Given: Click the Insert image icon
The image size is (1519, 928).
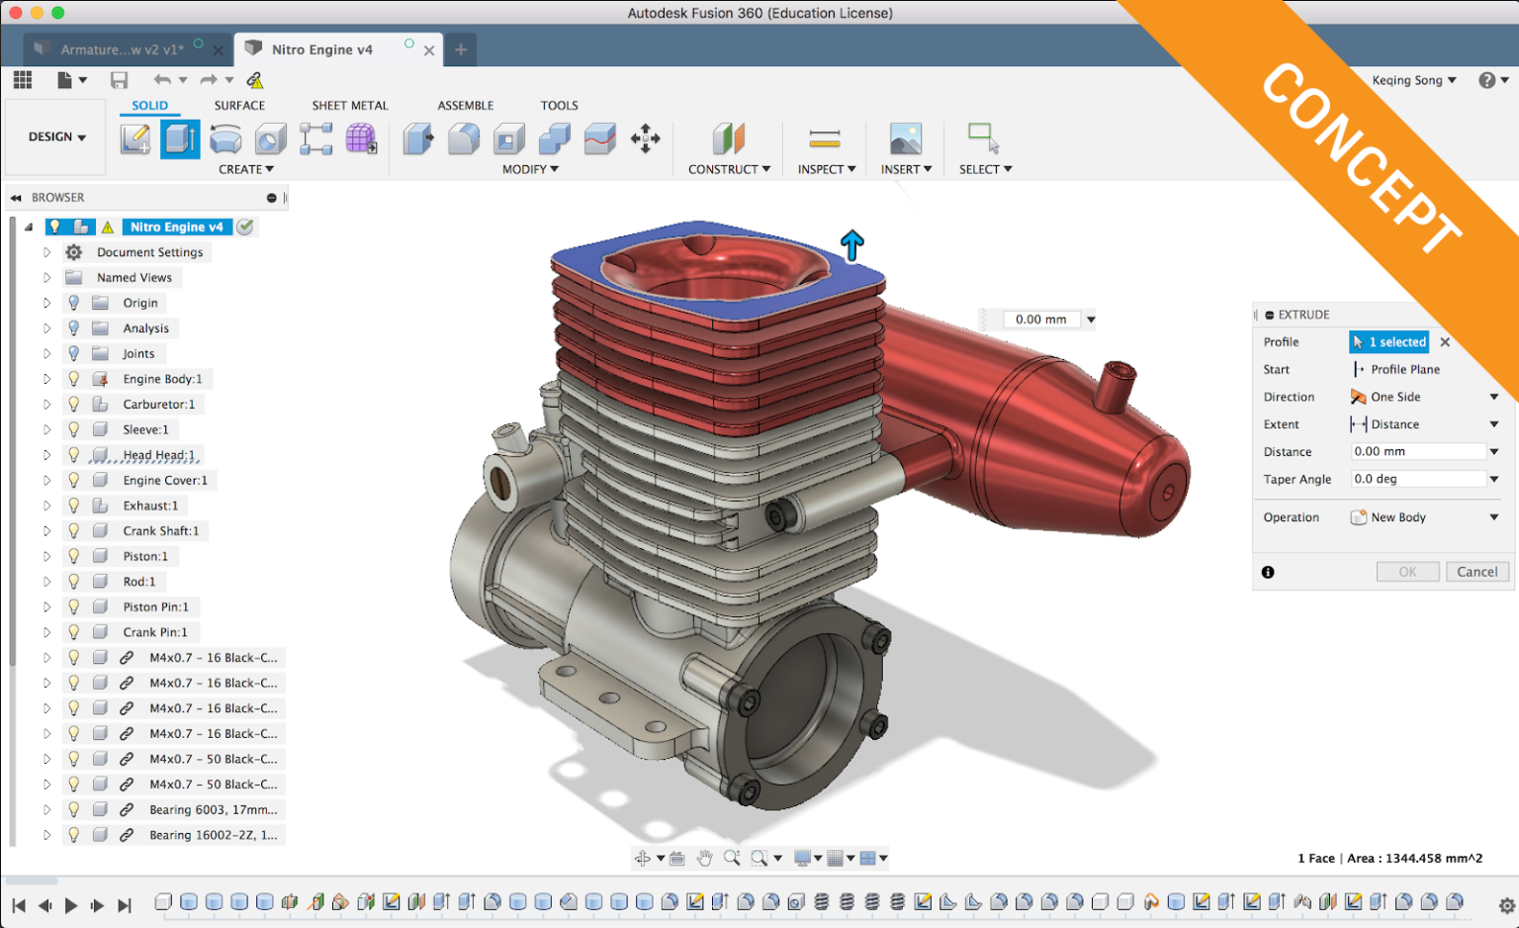Looking at the screenshot, I should point(905,139).
